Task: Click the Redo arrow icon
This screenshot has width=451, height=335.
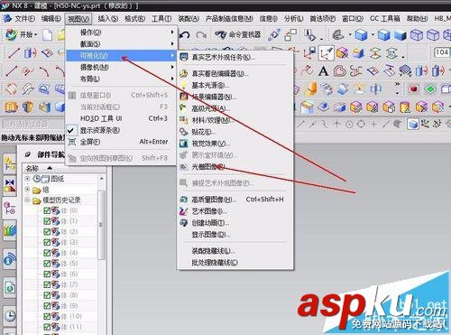Action: click(x=201, y=35)
